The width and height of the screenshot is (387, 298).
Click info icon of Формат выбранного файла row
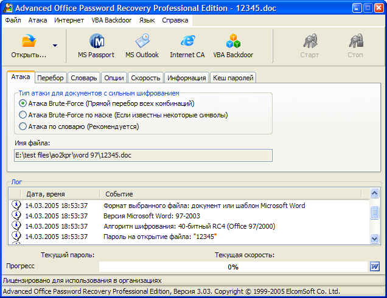tap(16, 205)
